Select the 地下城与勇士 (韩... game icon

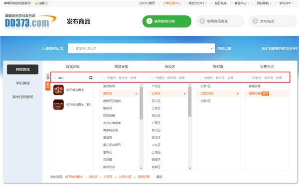pos(58,104)
